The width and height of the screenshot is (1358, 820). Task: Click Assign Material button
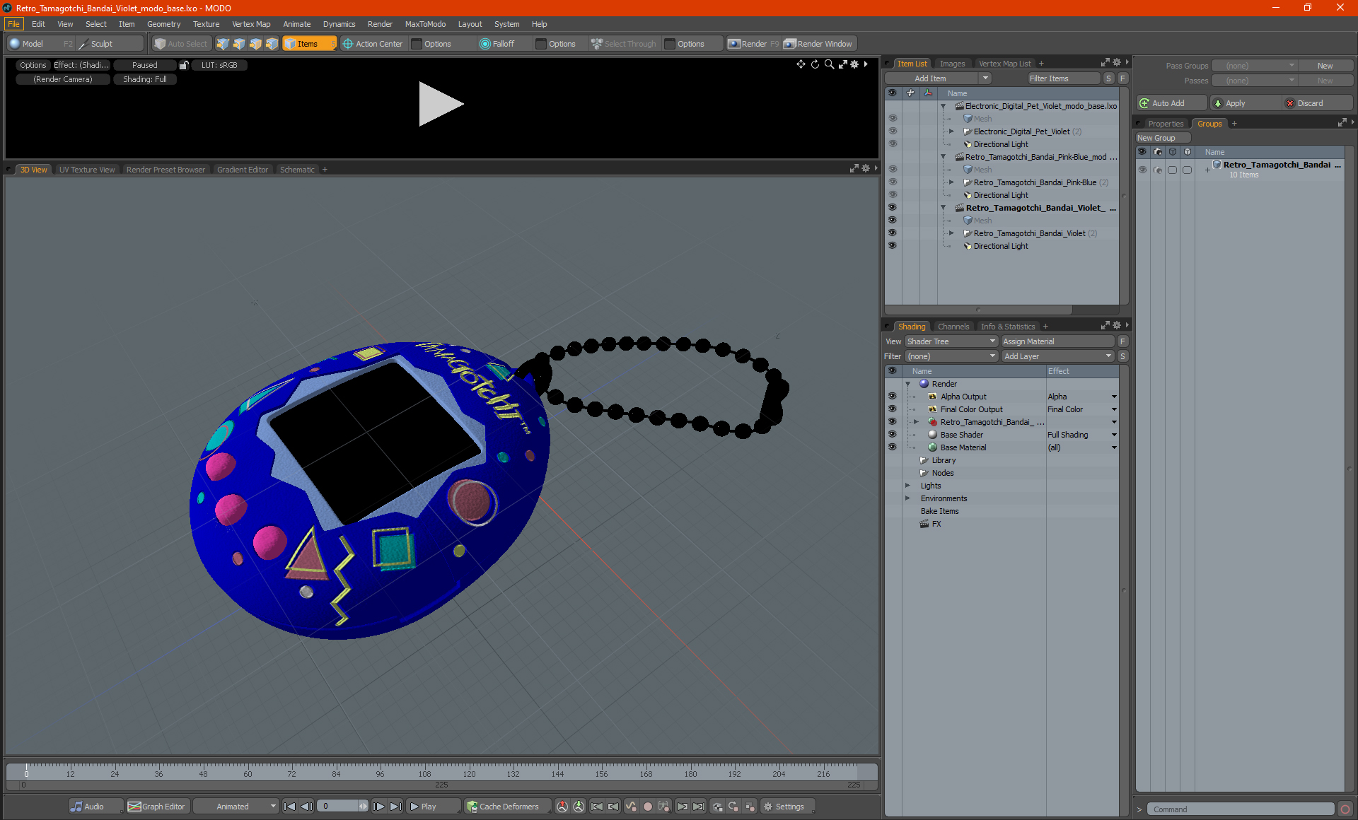pyautogui.click(x=1058, y=341)
